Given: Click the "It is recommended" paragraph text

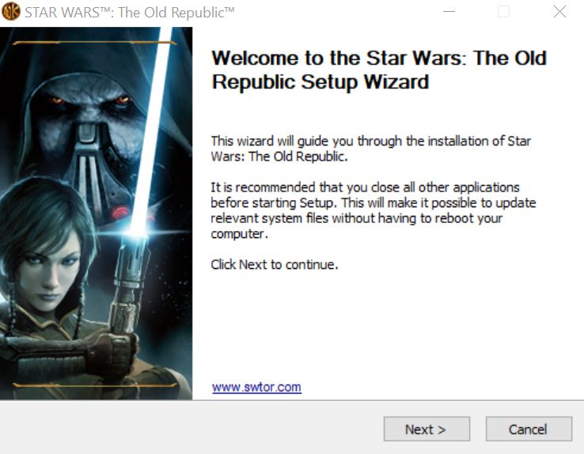Looking at the screenshot, I should tap(374, 210).
